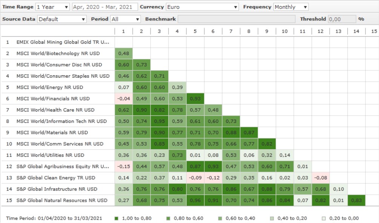Click the 0,95 cell in Information Tech row
The image size is (379, 223).
coord(159,121)
